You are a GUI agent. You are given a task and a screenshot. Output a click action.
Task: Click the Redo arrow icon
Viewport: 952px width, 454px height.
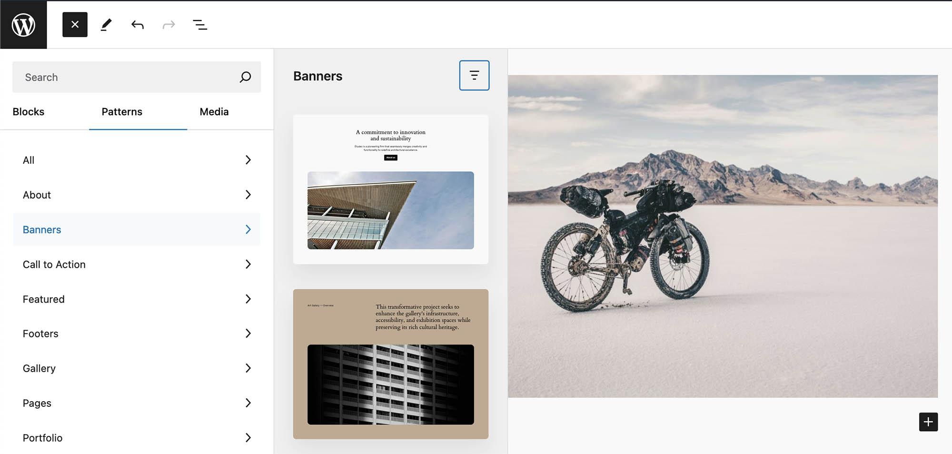[169, 25]
